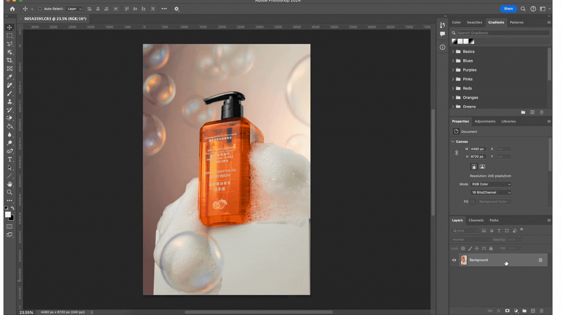This screenshot has width=561, height=315.
Task: Open the 16 Bits/Channel dropdown
Action: [491, 192]
